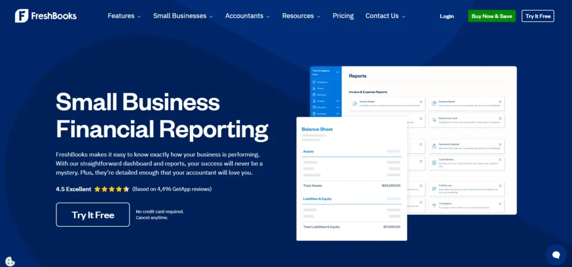Click the No credit card required text
This screenshot has height=267, width=572.
pyautogui.click(x=160, y=212)
